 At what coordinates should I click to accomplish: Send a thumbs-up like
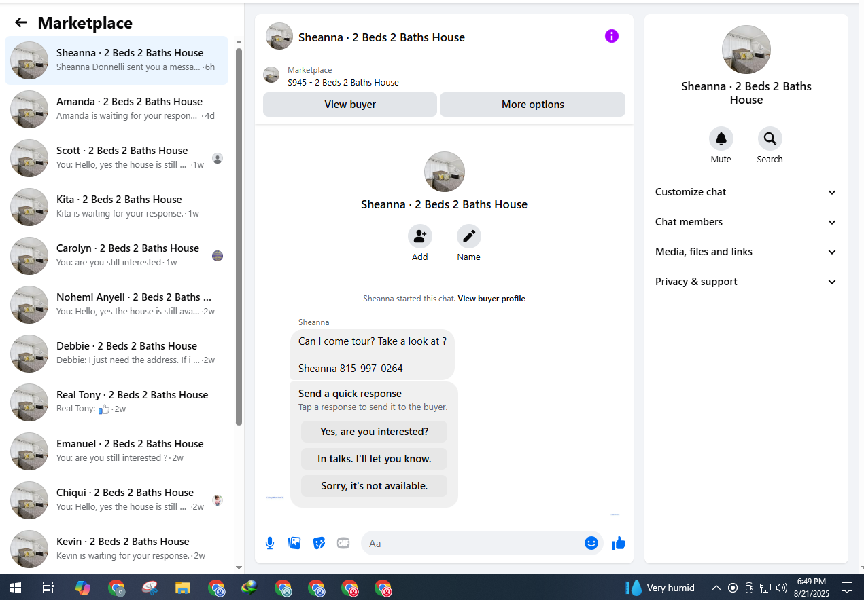click(x=619, y=543)
